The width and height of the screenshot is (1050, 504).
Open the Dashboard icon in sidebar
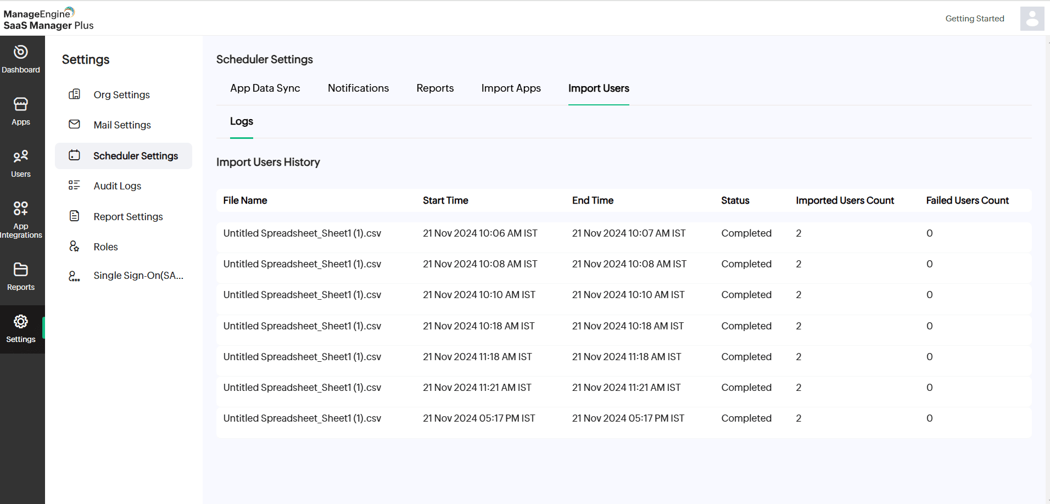21,52
